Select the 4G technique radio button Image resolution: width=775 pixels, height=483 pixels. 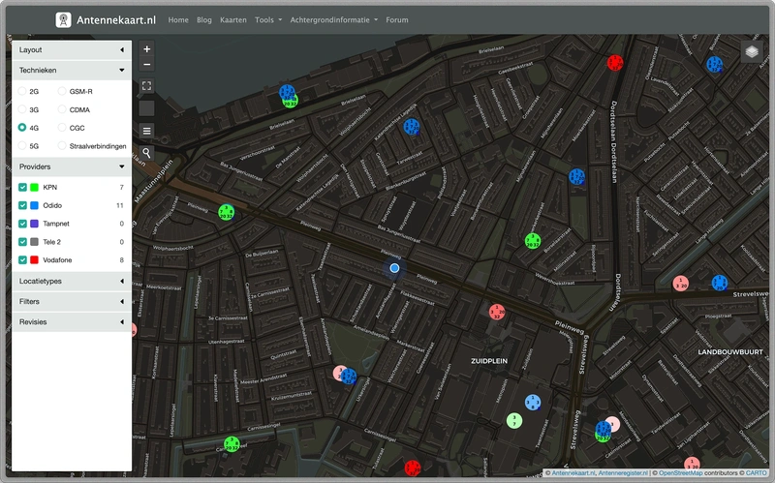click(x=21, y=128)
